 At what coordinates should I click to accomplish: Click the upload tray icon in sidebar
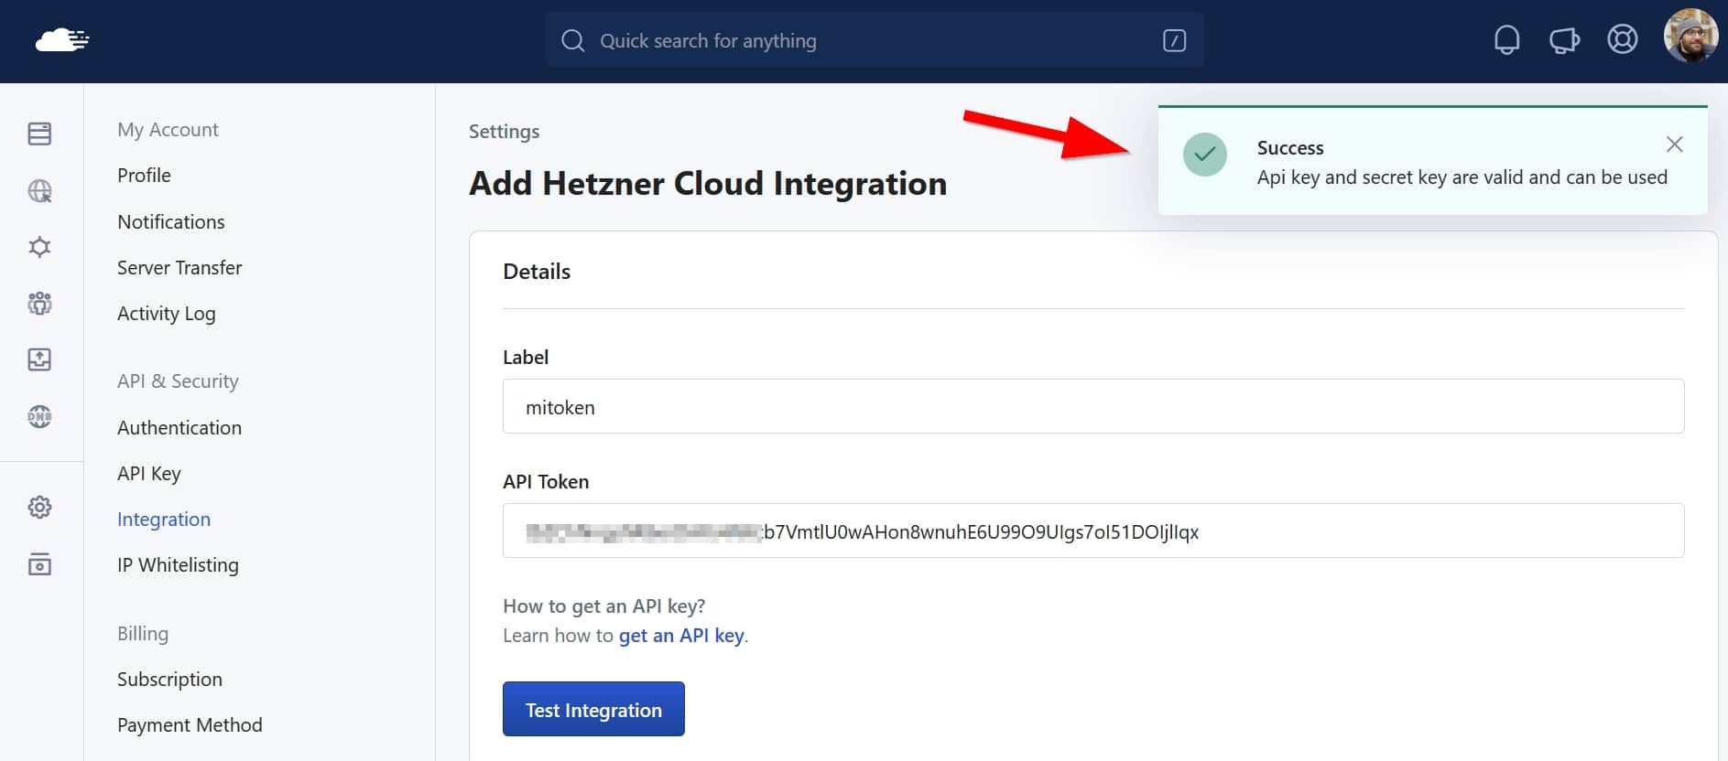click(x=39, y=359)
